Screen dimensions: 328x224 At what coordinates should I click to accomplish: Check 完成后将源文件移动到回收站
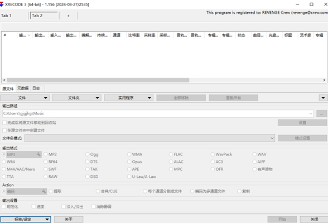coord(29,123)
